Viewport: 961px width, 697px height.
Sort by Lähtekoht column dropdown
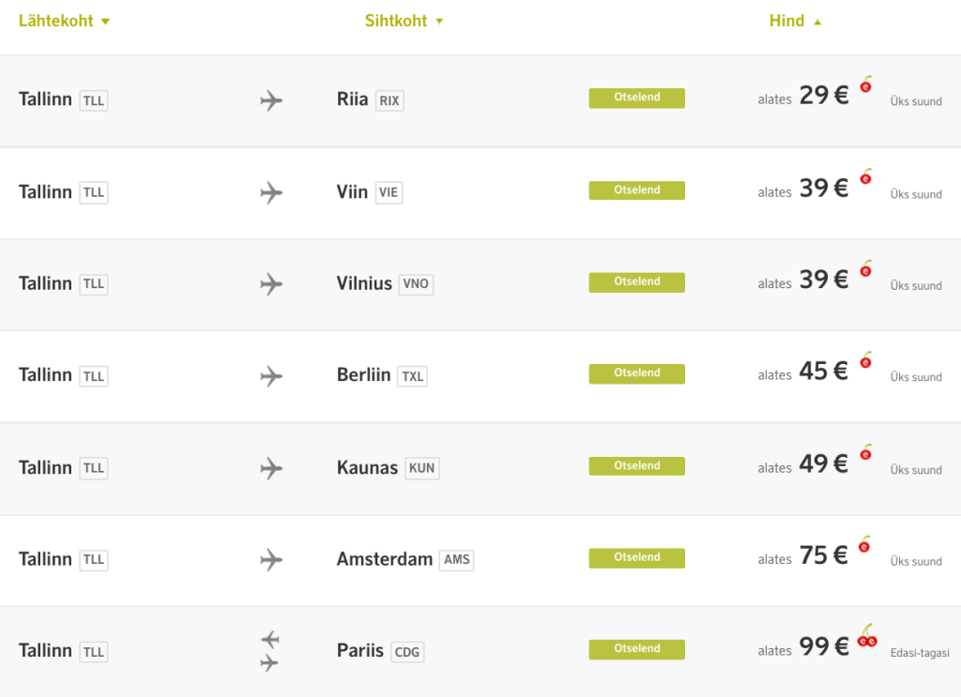click(x=64, y=21)
